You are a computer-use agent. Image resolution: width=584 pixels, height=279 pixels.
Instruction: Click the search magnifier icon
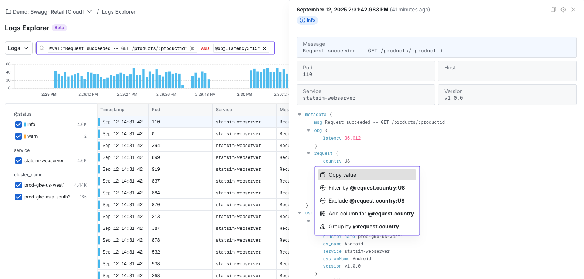coord(42,48)
